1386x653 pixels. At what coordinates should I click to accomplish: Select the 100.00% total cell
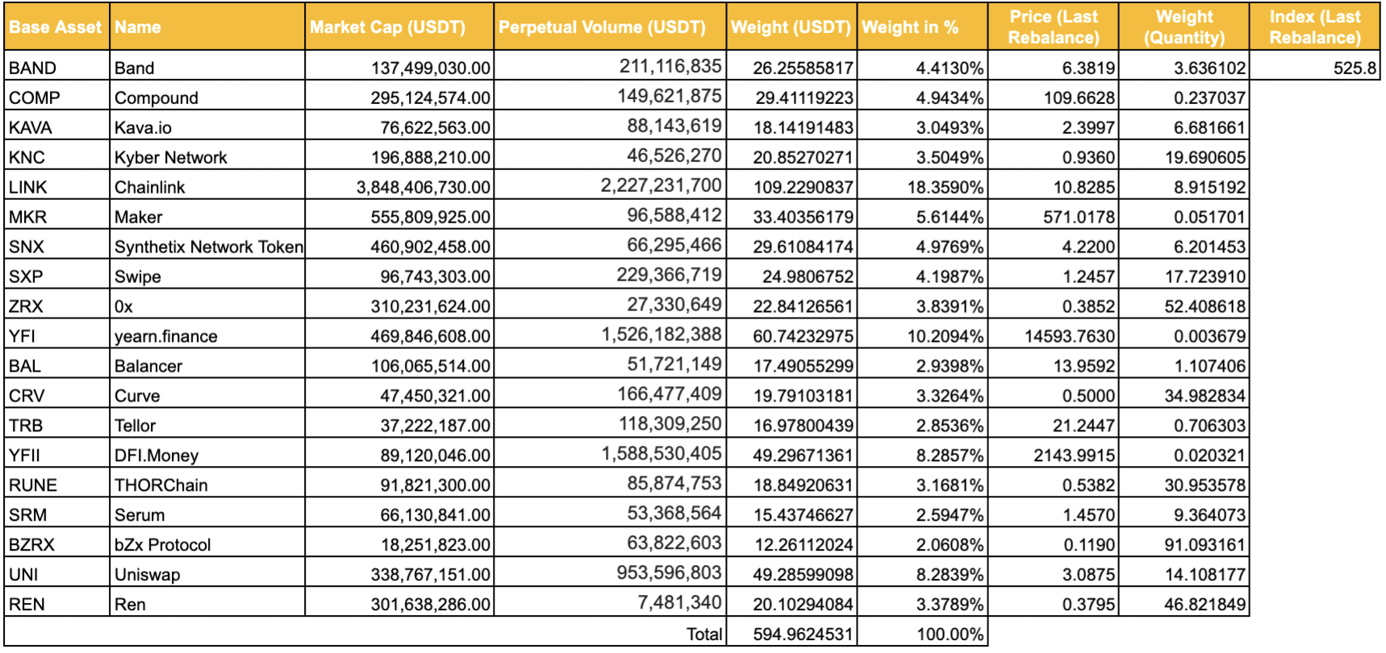point(923,633)
